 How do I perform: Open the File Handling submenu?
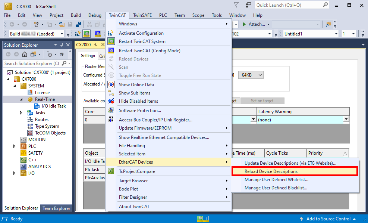[x=169, y=146]
